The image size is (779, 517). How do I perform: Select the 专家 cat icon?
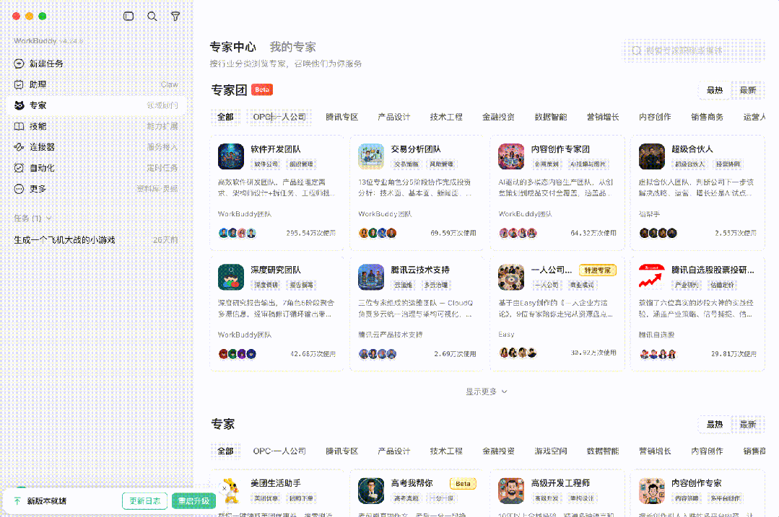(x=19, y=105)
